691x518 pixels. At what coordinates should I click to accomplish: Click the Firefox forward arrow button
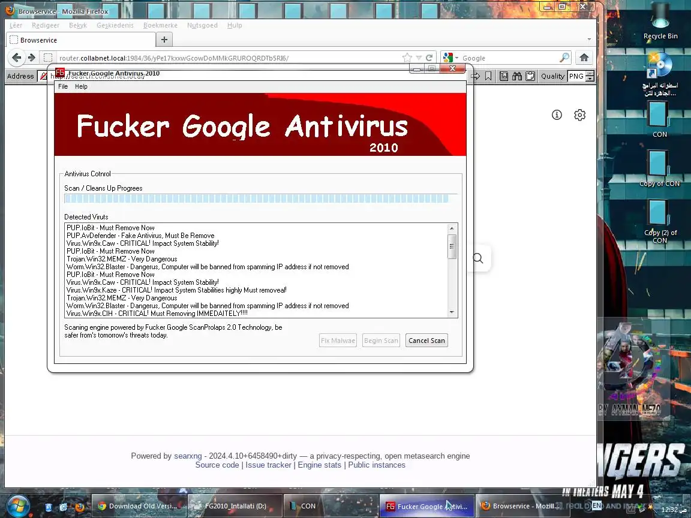(x=31, y=58)
